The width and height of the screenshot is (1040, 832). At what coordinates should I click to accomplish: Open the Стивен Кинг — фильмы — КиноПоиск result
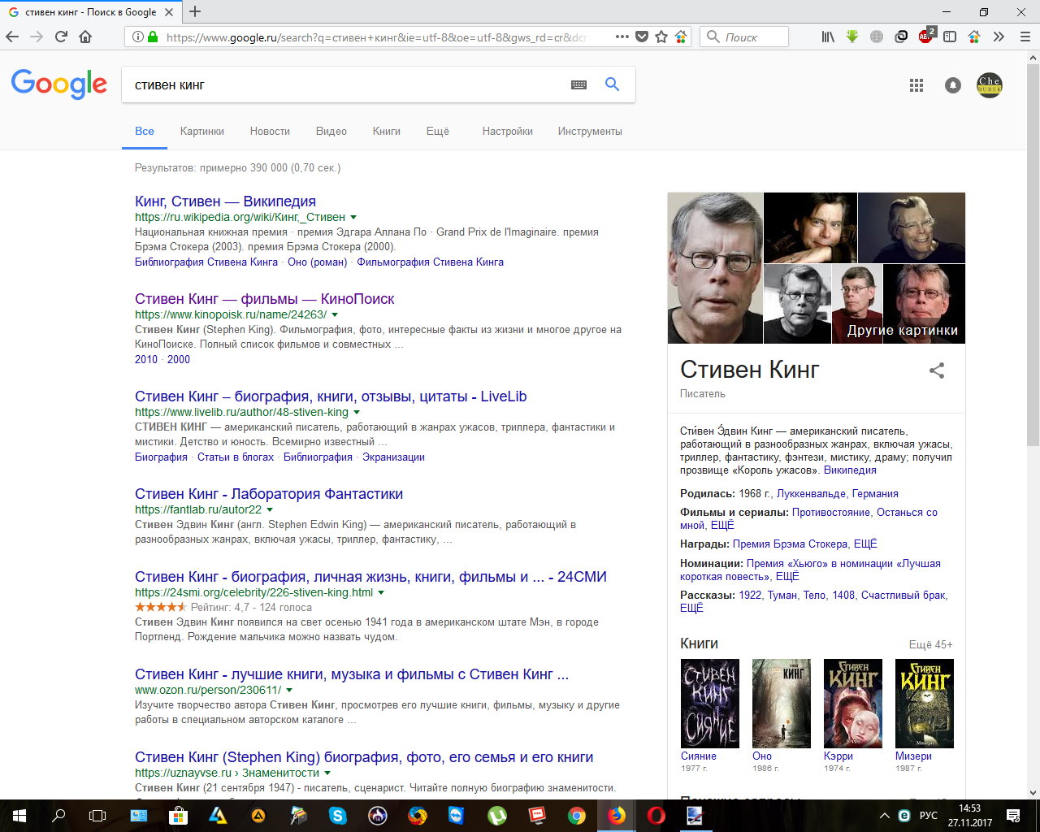click(264, 299)
